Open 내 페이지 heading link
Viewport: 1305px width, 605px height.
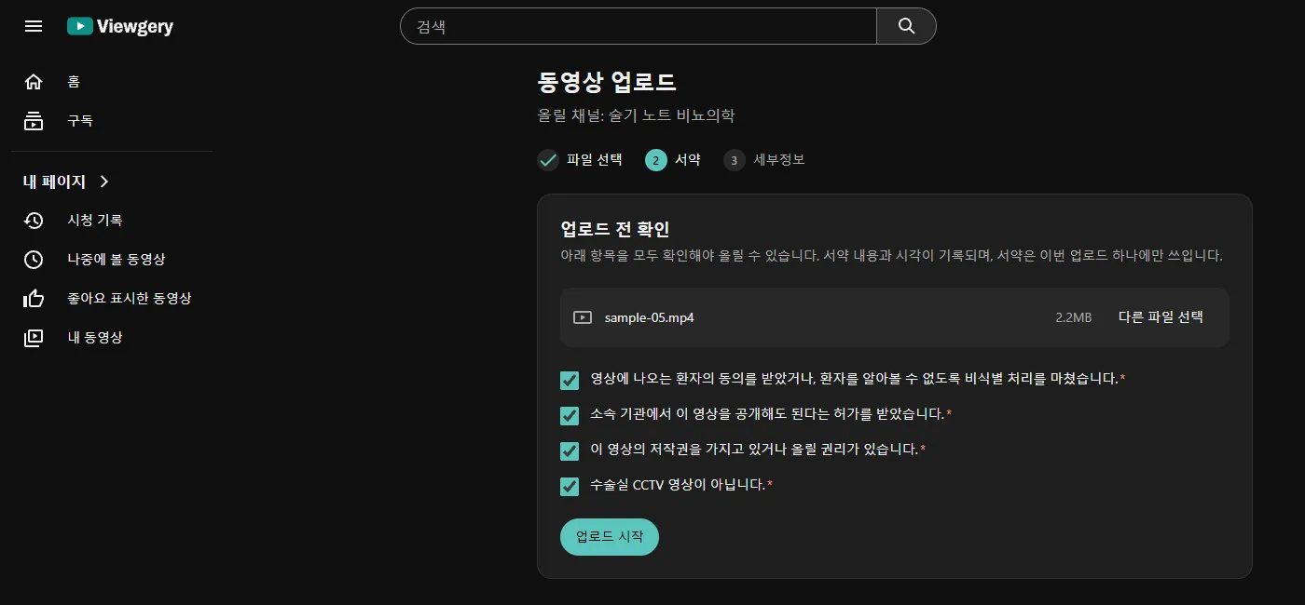pyautogui.click(x=54, y=181)
